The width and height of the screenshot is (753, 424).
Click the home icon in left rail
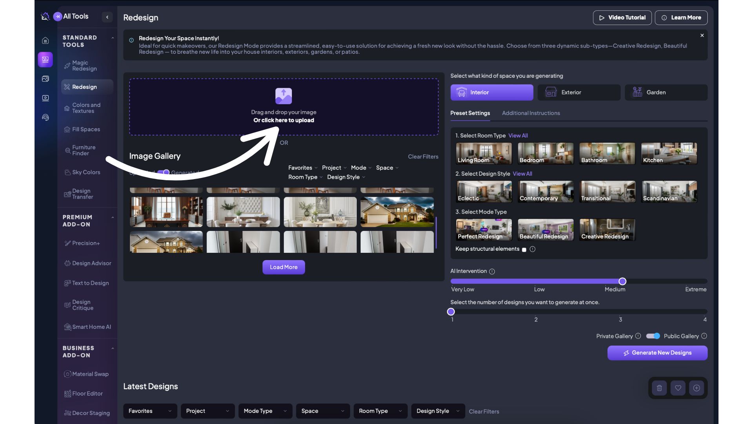(x=45, y=40)
